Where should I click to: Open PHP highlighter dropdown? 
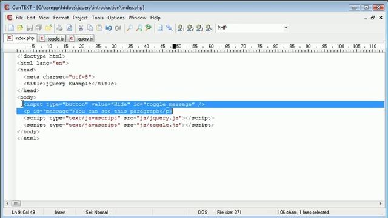286,28
